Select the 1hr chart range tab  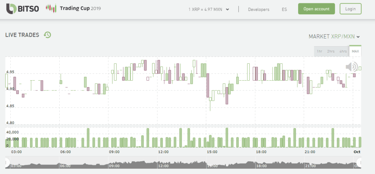tap(319, 51)
